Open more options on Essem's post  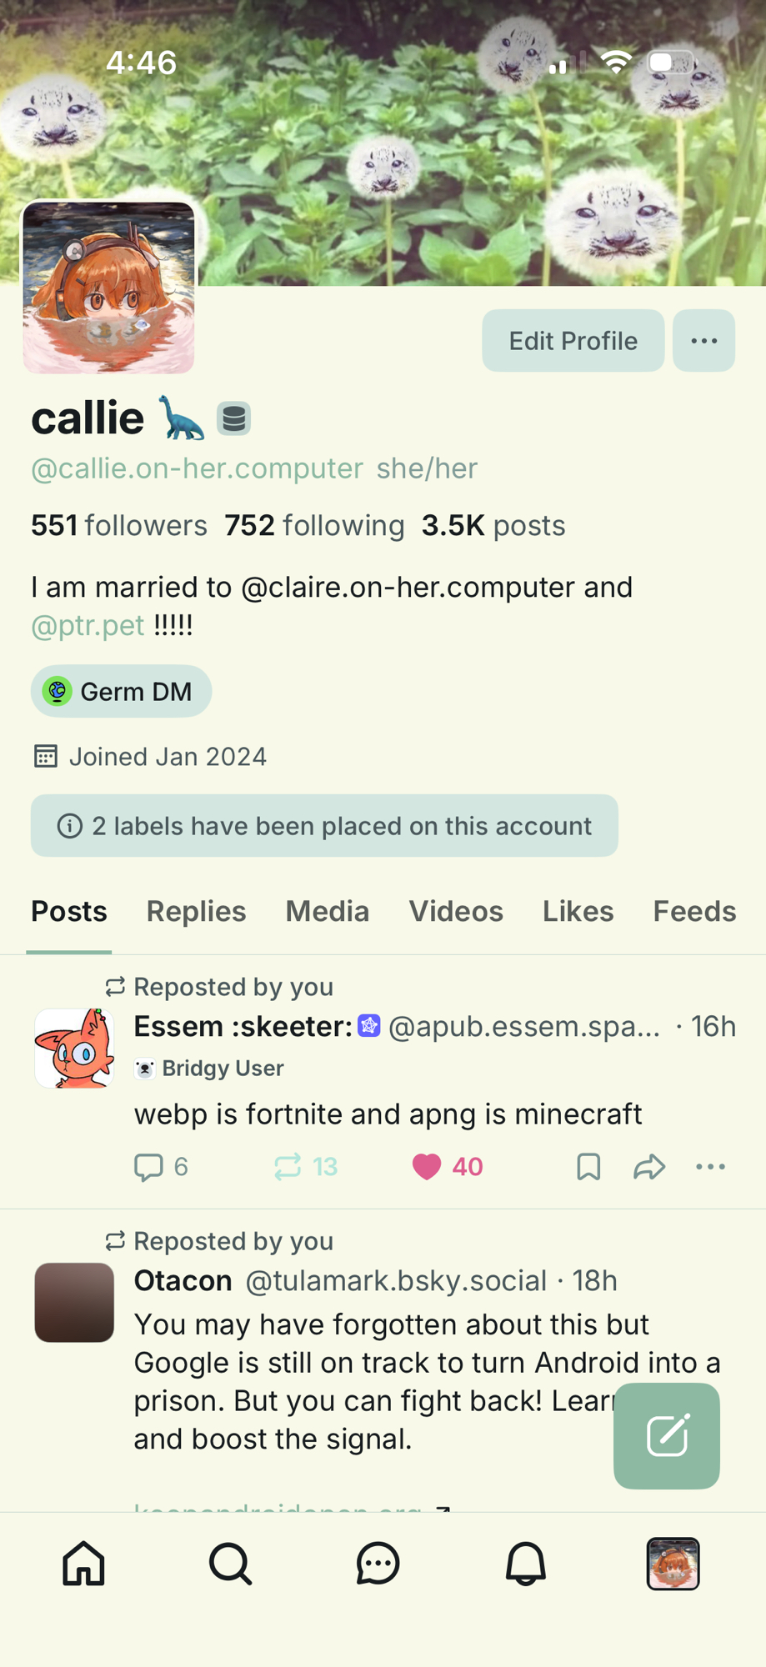(x=710, y=1167)
